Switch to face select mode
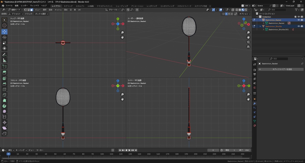 tap(31, 10)
